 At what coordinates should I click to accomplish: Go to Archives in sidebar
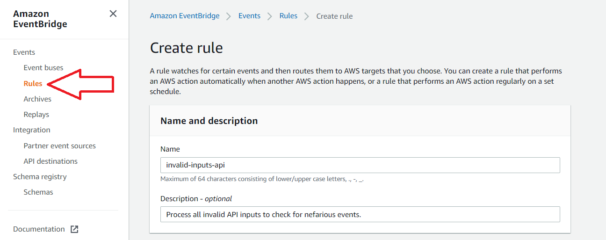pos(37,99)
